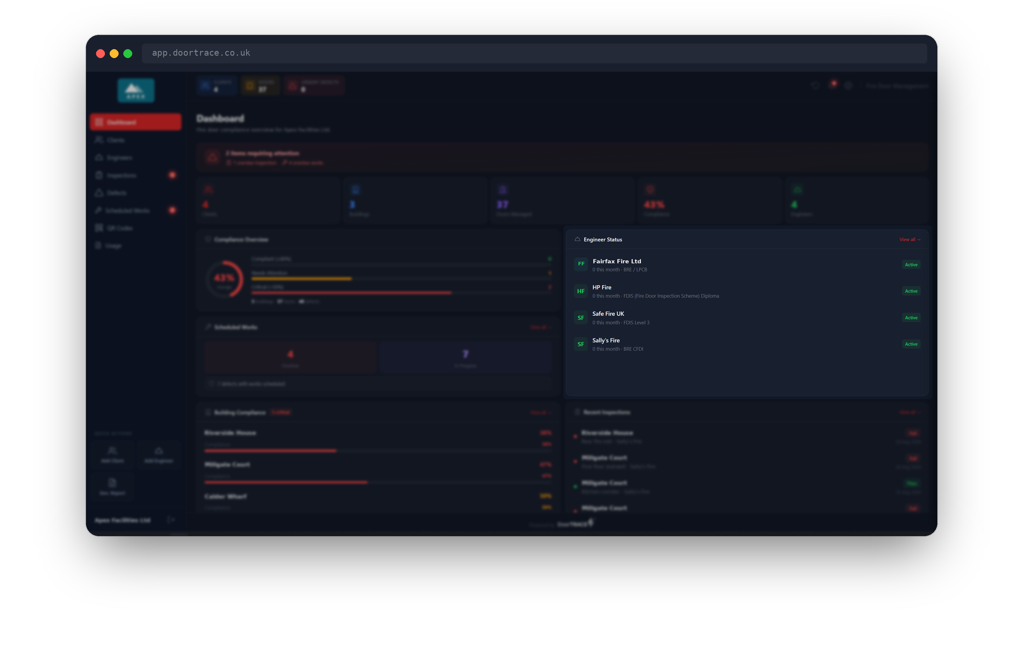Click the Active badge for HP Fire
The width and height of the screenshot is (1023, 659).
tap(911, 291)
